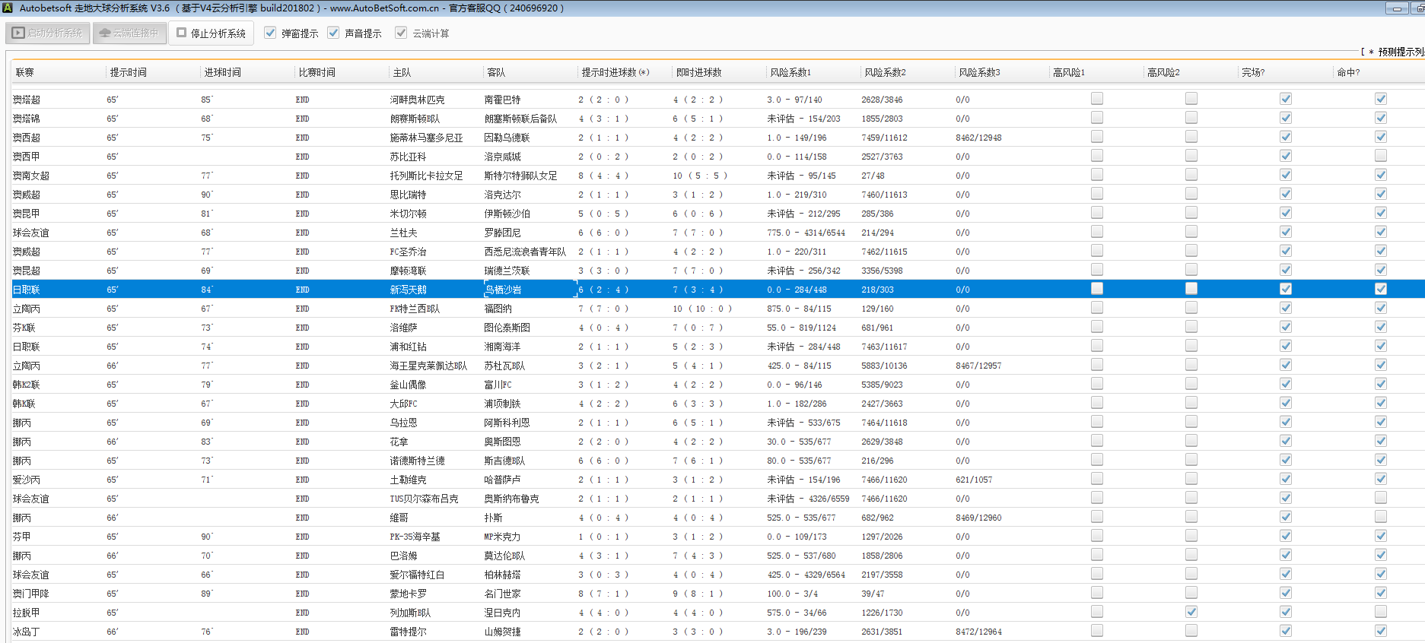Viewport: 1425px width, 643px height.
Task: Toggle the 云端计算 checkbox
Action: 401,33
